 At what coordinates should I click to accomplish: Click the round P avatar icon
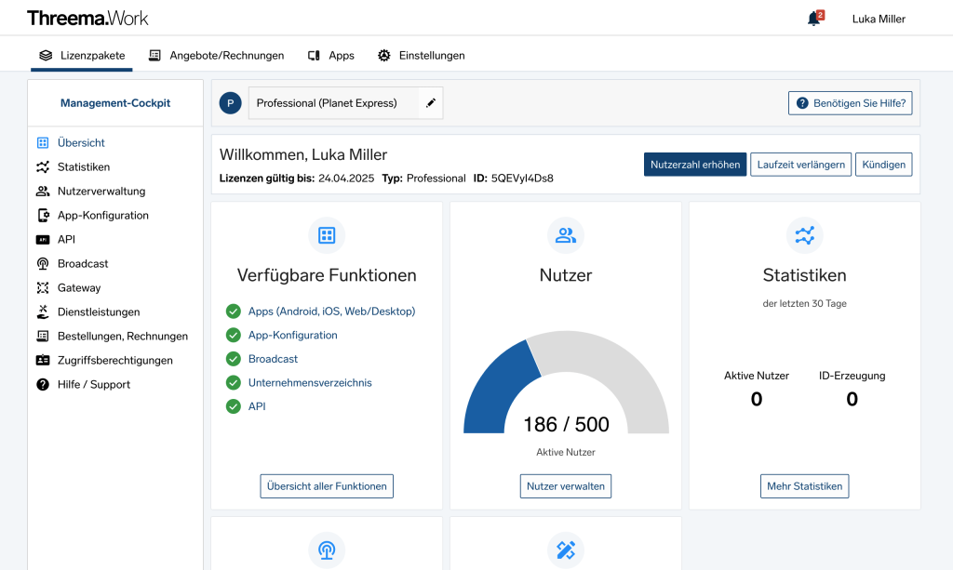[231, 103]
